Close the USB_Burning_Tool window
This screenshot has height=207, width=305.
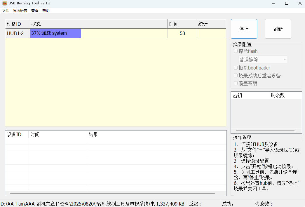point(300,3)
